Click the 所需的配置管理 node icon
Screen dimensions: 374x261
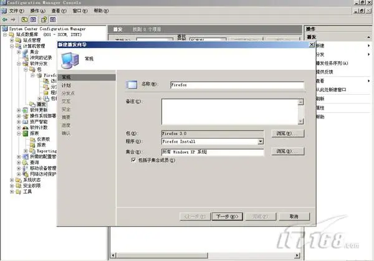(x=26, y=156)
